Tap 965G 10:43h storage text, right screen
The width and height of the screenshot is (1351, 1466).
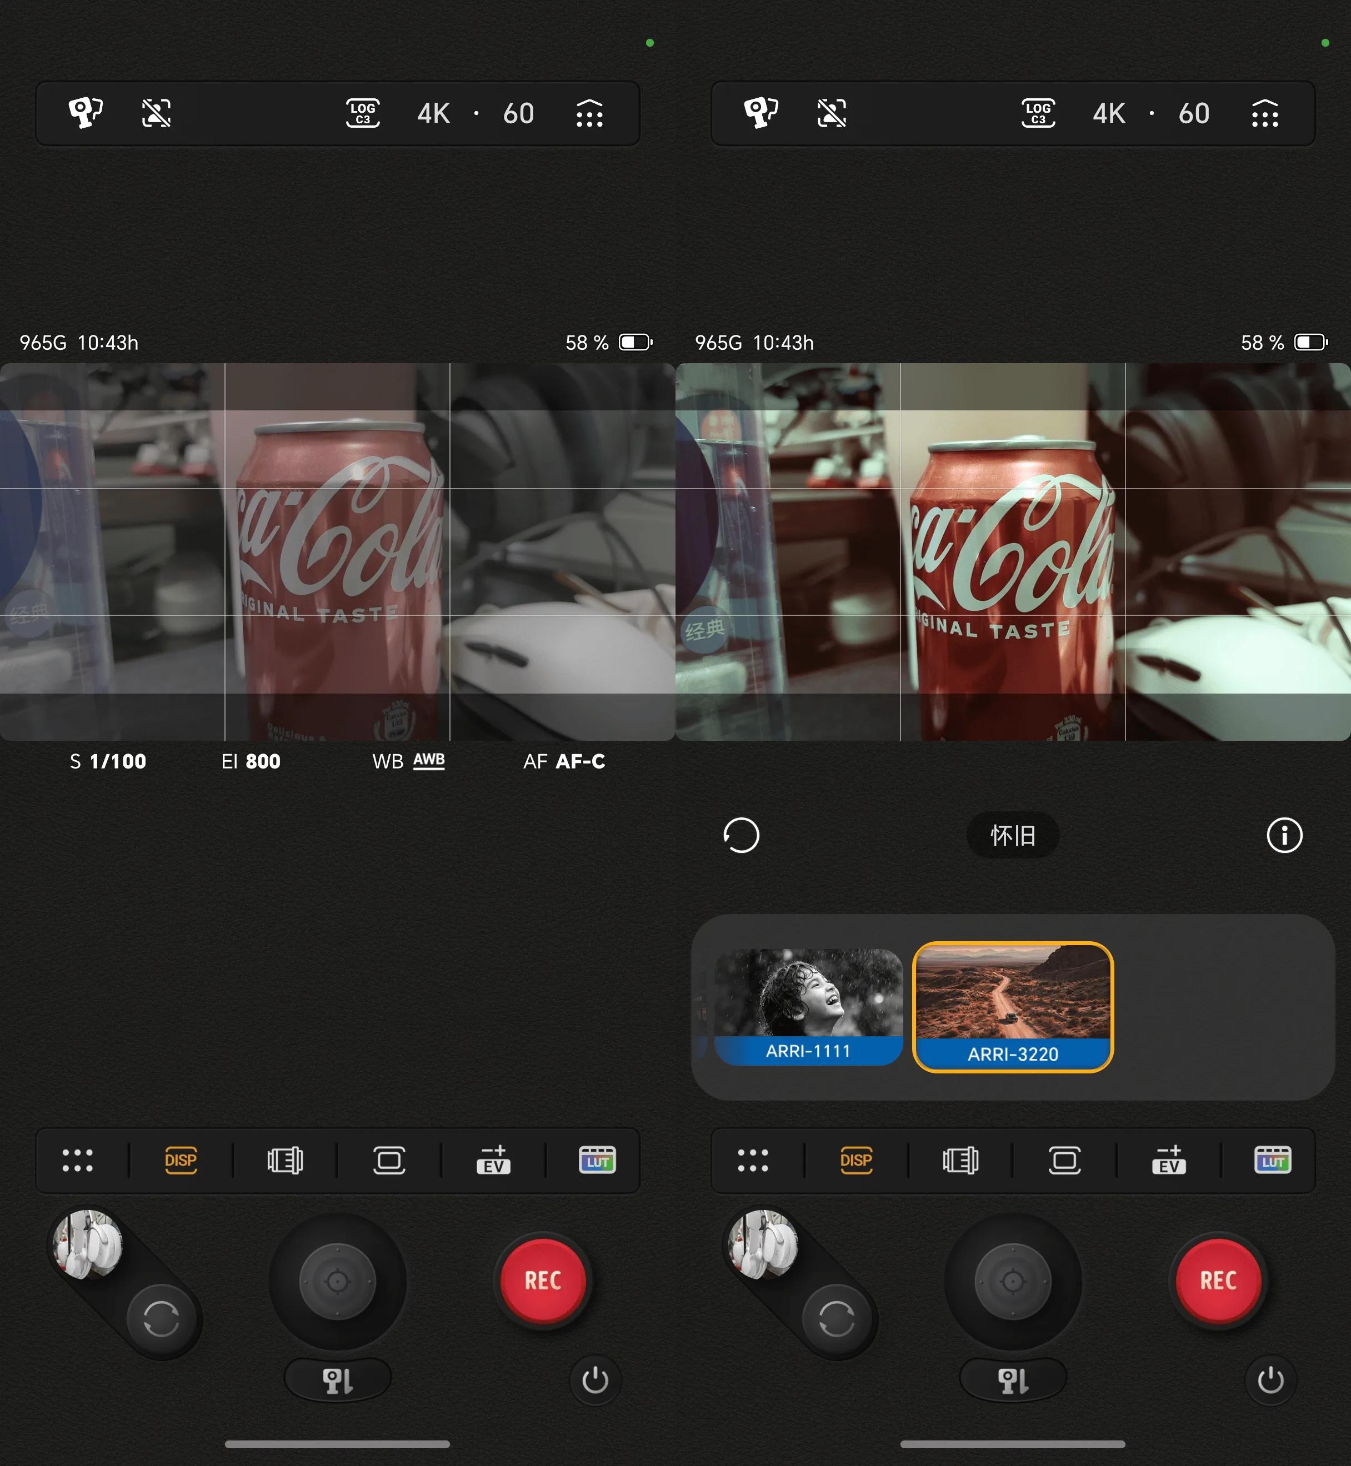point(754,342)
